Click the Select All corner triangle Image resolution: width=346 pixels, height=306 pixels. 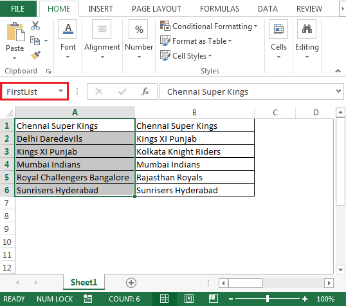pyautogui.click(x=9, y=112)
